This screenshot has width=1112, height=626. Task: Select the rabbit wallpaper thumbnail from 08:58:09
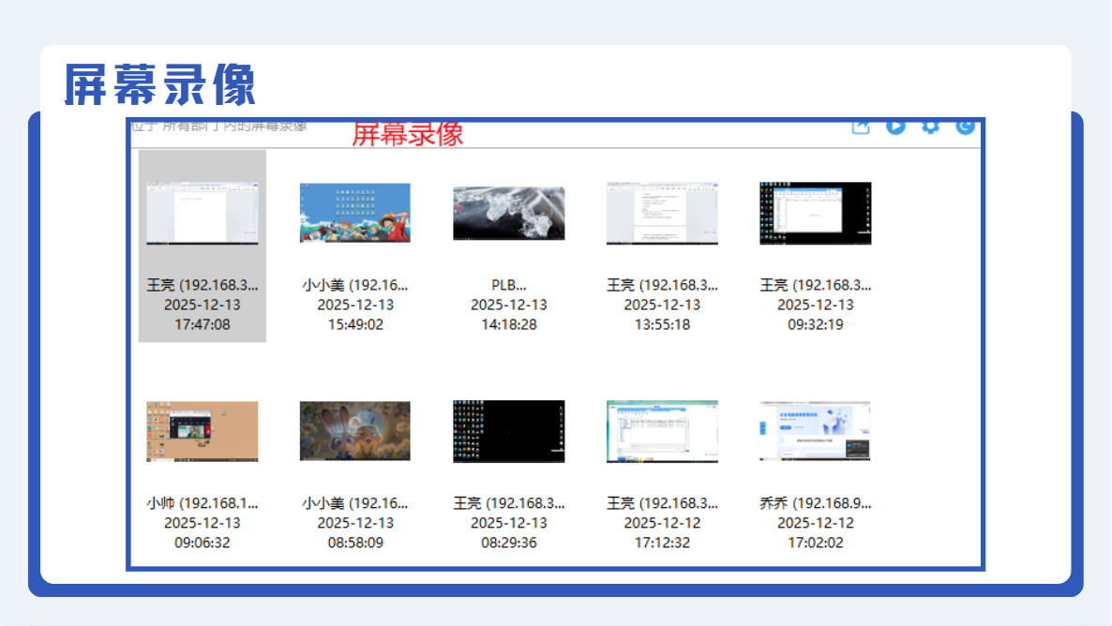(355, 431)
